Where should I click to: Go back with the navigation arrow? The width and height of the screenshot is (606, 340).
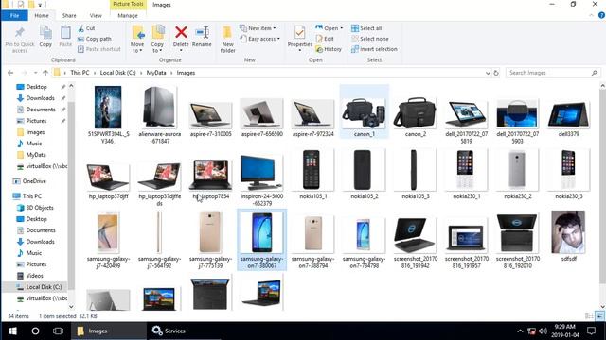(10, 73)
